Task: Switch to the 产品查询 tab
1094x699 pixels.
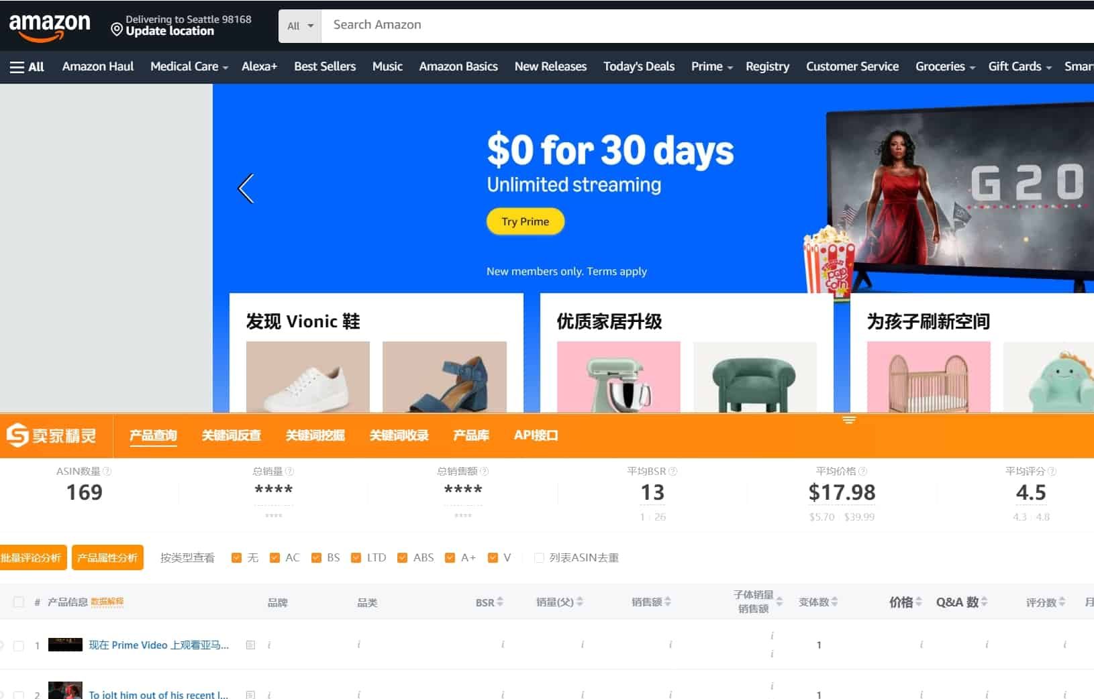Action: tap(153, 435)
